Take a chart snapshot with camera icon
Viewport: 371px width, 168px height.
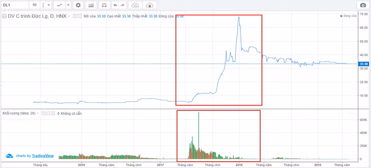(363, 5)
